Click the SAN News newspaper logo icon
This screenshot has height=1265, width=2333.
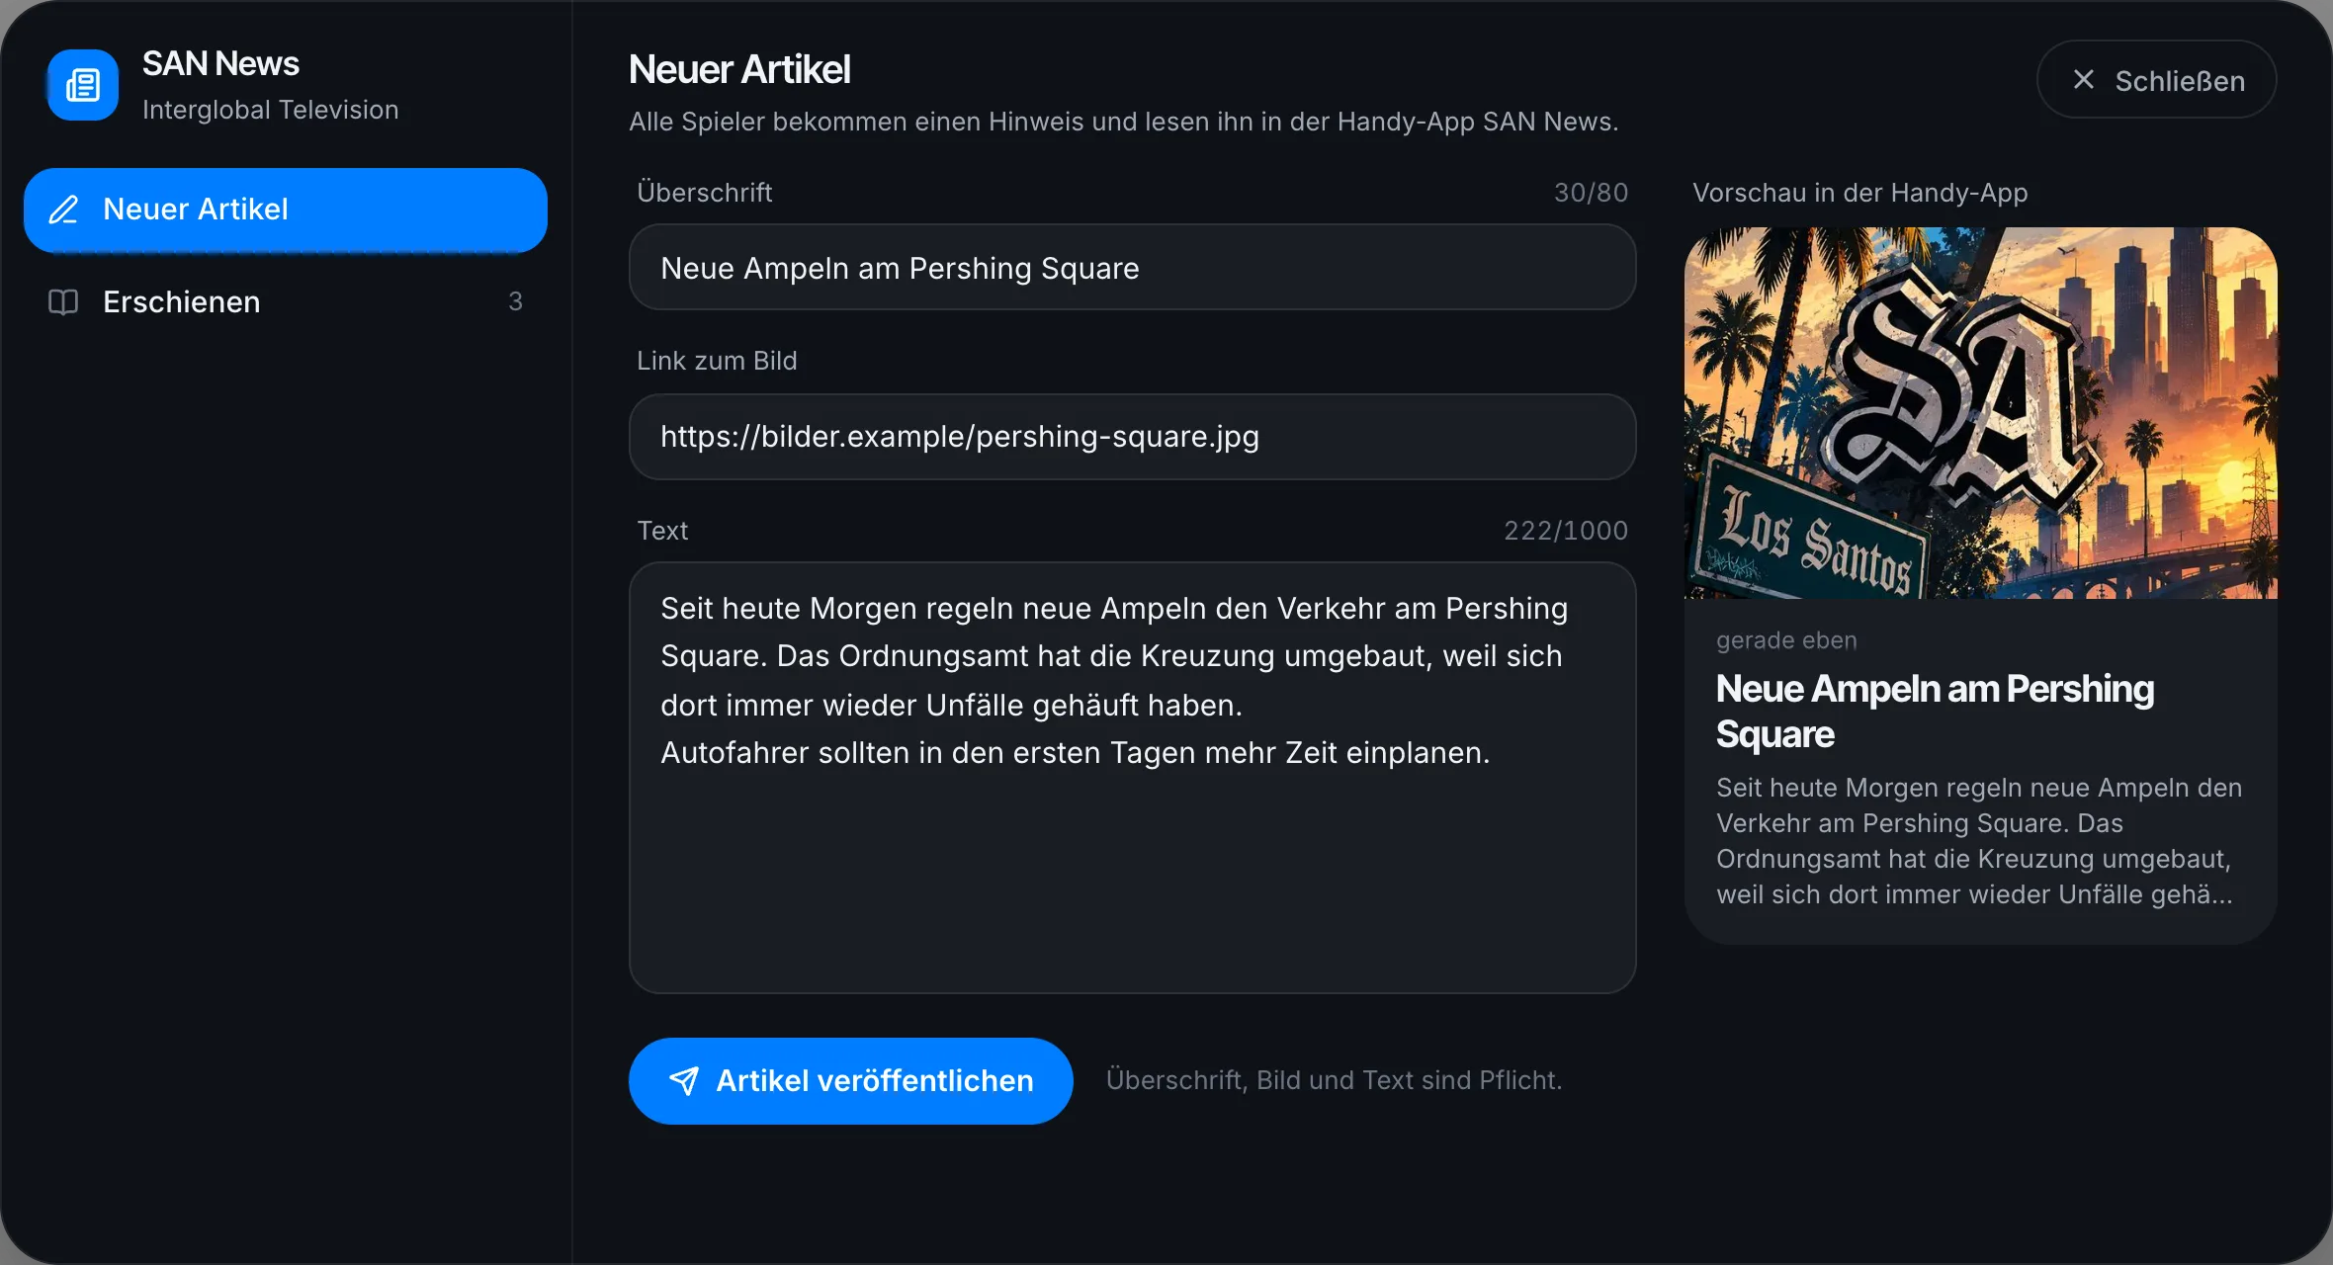click(x=83, y=85)
